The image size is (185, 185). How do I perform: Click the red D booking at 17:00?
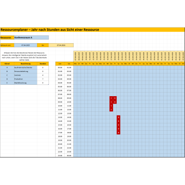(118, 133)
